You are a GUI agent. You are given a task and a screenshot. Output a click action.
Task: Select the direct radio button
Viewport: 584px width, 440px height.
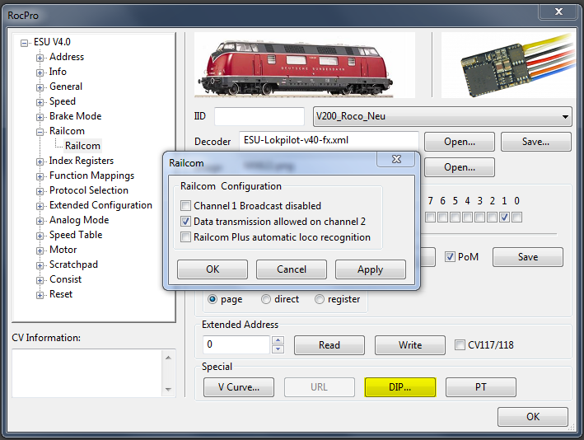pyautogui.click(x=266, y=300)
